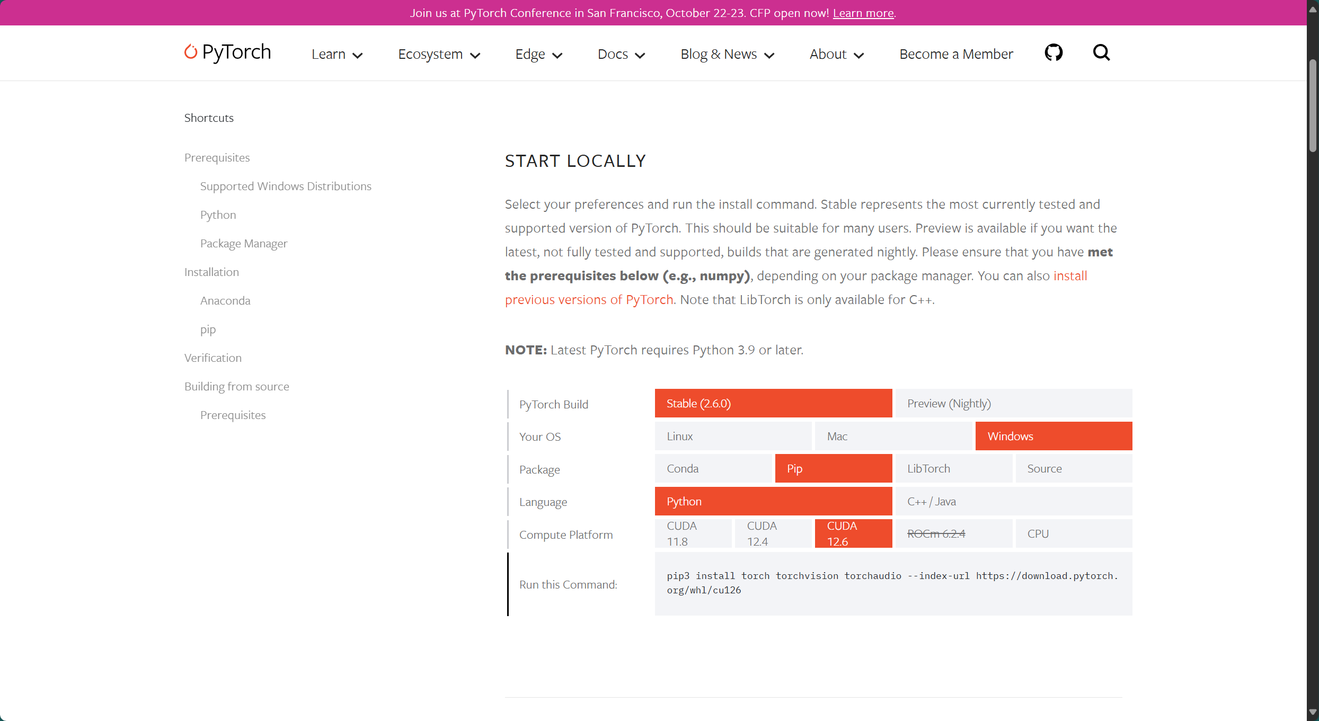Screen dimensions: 1319x721
Task: Open the Docs dropdown menu
Action: coord(621,54)
